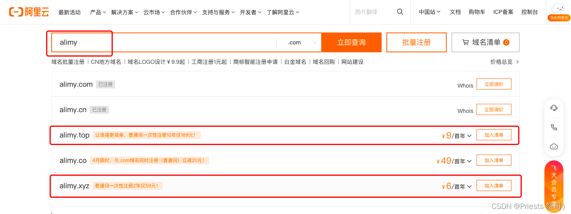571x214 pixels.
Task: Open 购物车 in top navigation
Action: click(x=477, y=12)
